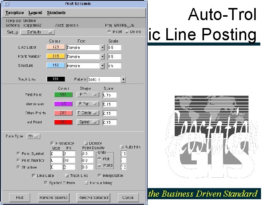Viewport: 274px width, 205px height.
Task: Expand the Structure font dropdown arrow
Action: [x=102, y=66]
